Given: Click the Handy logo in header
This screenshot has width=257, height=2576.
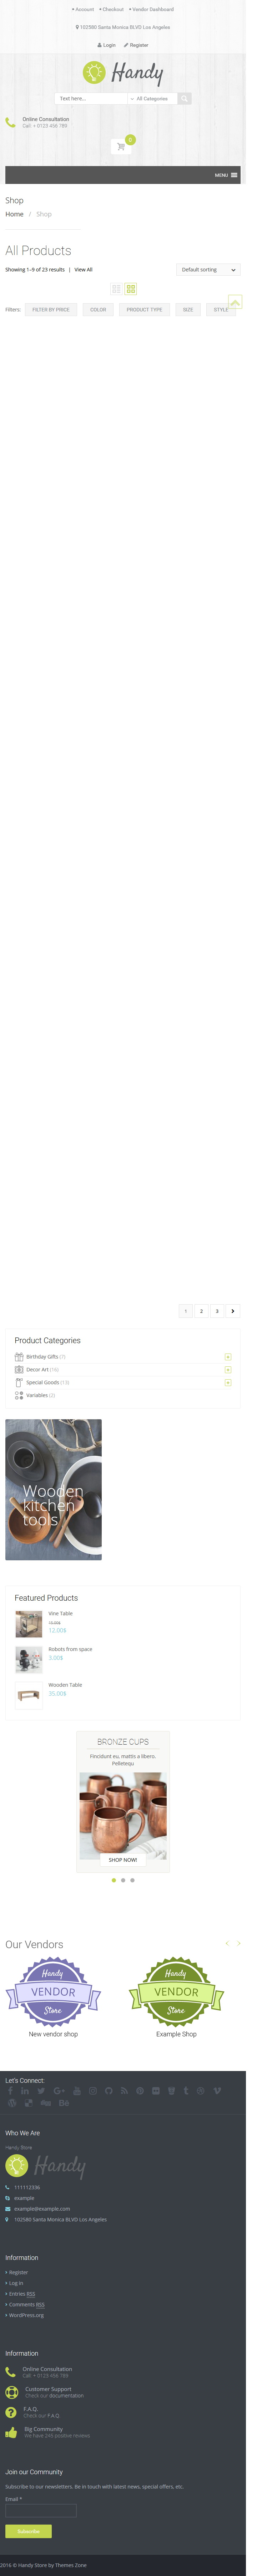Looking at the screenshot, I should coord(123,72).
